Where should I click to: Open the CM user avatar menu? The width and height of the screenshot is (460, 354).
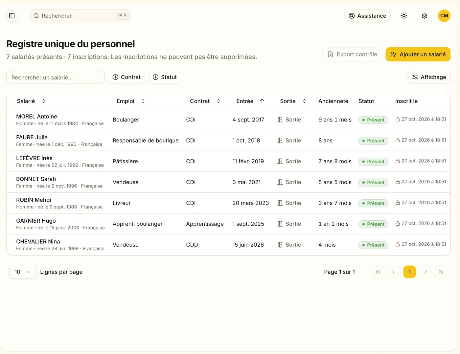tap(444, 16)
